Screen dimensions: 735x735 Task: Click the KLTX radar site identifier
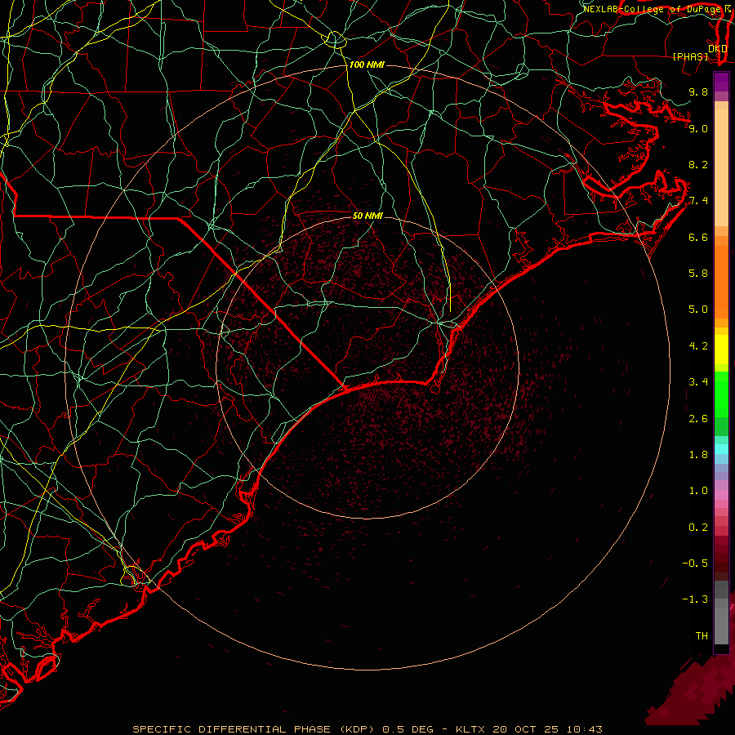click(471, 729)
